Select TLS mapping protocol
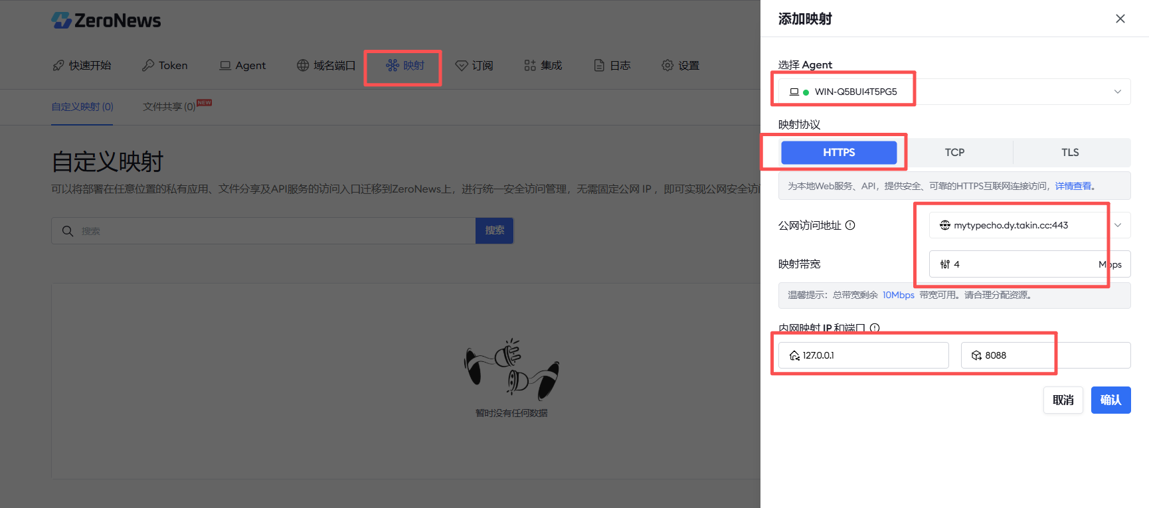This screenshot has width=1149, height=508. (1070, 152)
